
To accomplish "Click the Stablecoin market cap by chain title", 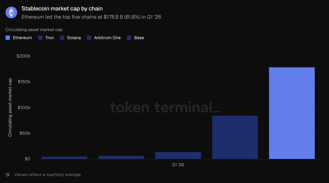I will (x=62, y=9).
